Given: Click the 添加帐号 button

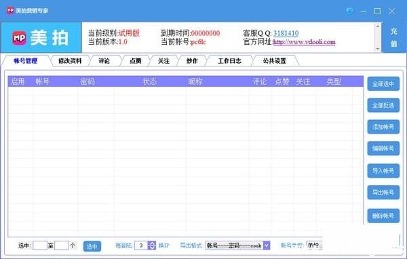Looking at the screenshot, I should point(383,127).
